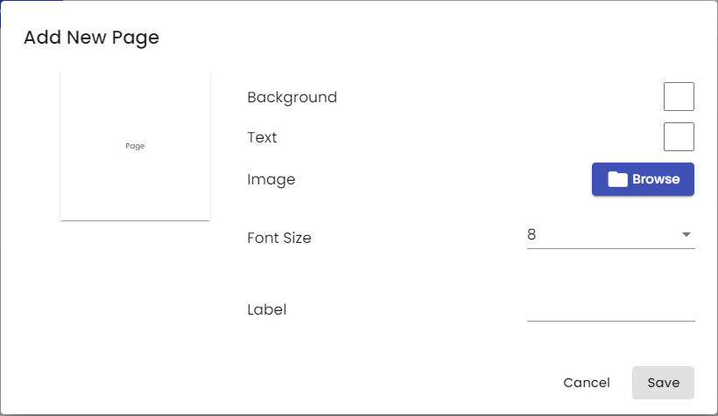The height and width of the screenshot is (416, 718).
Task: Cancel adding the new page
Action: [587, 383]
